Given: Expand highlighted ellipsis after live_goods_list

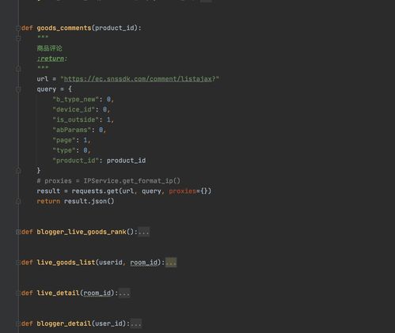Looking at the screenshot, I should [171, 263].
